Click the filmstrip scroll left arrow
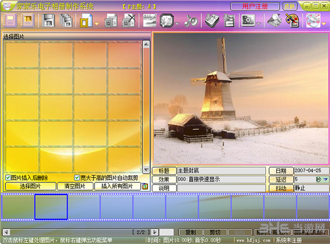The image size is (330, 244). point(6,232)
